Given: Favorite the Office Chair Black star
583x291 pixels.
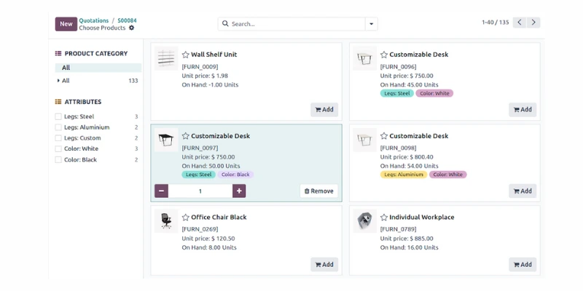Looking at the screenshot, I should [x=186, y=217].
